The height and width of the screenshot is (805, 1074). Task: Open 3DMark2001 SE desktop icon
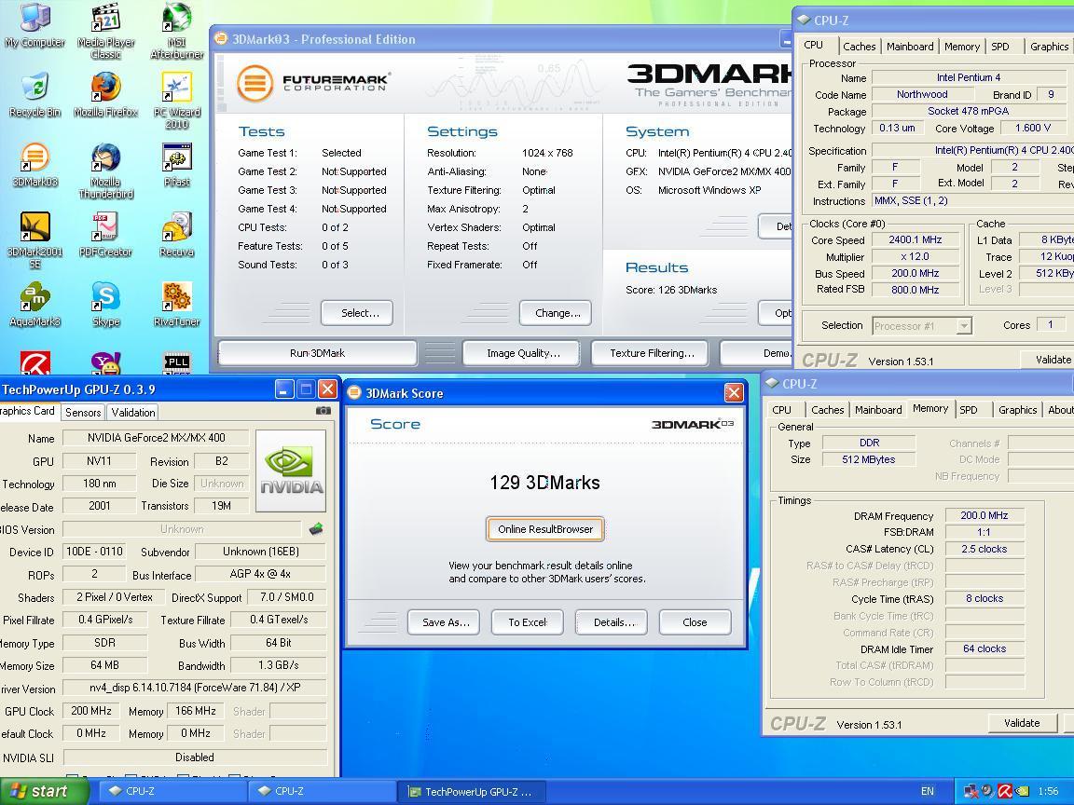click(x=34, y=240)
